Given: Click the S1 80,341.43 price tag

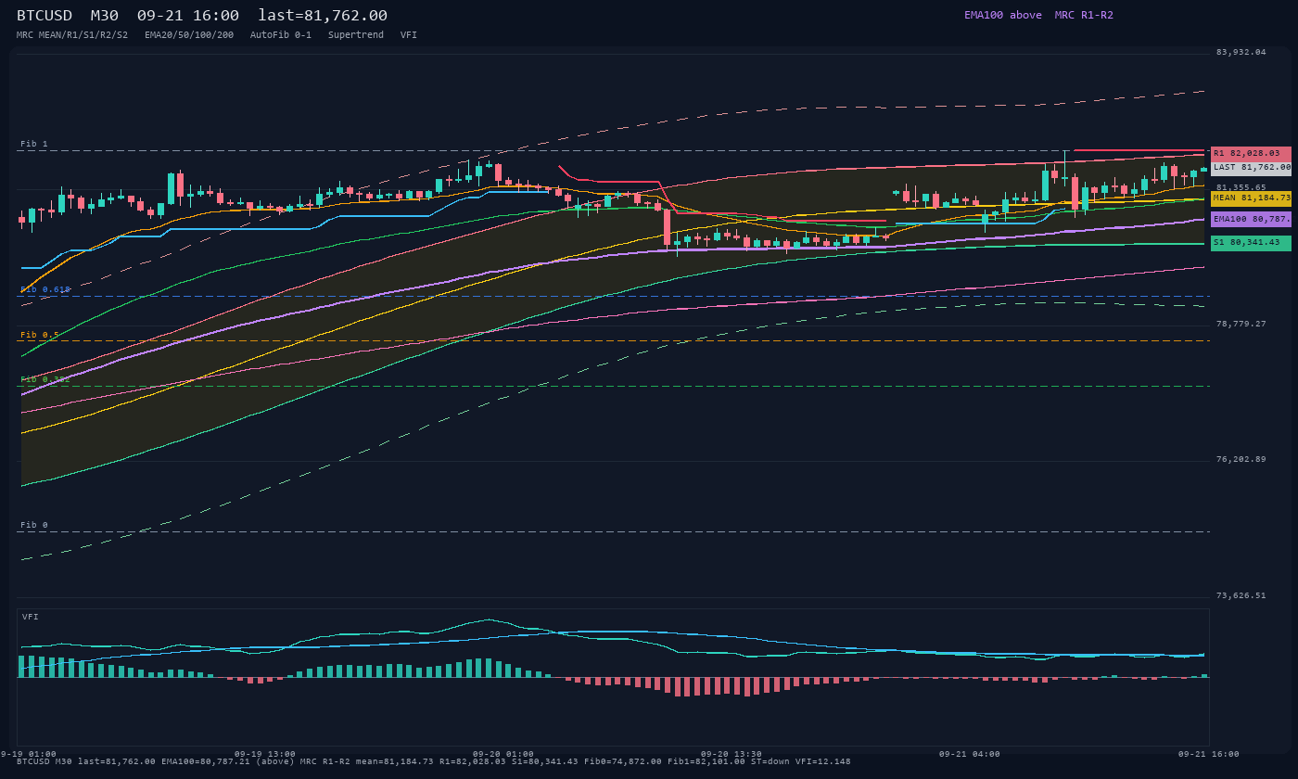Looking at the screenshot, I should (x=1251, y=243).
